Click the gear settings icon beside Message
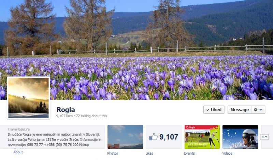The image size is (273, 160). point(255,110)
